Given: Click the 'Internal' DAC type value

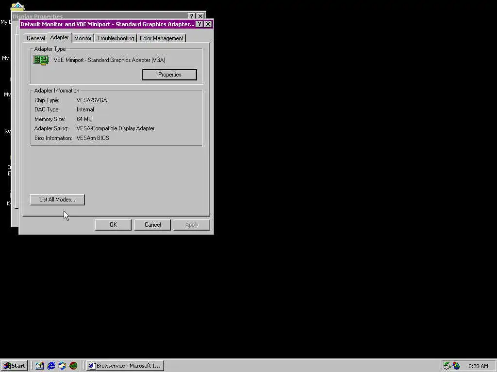Looking at the screenshot, I should click(85, 109).
